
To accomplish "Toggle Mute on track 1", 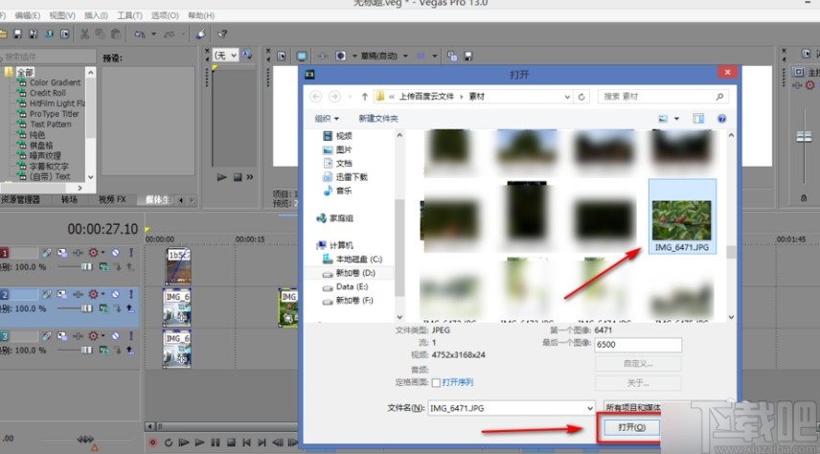I will (116, 253).
